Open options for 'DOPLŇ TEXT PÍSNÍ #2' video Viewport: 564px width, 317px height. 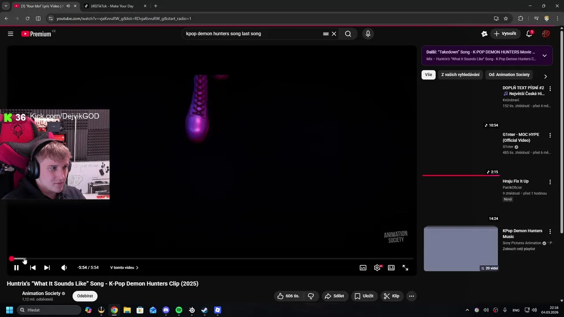tap(550, 88)
